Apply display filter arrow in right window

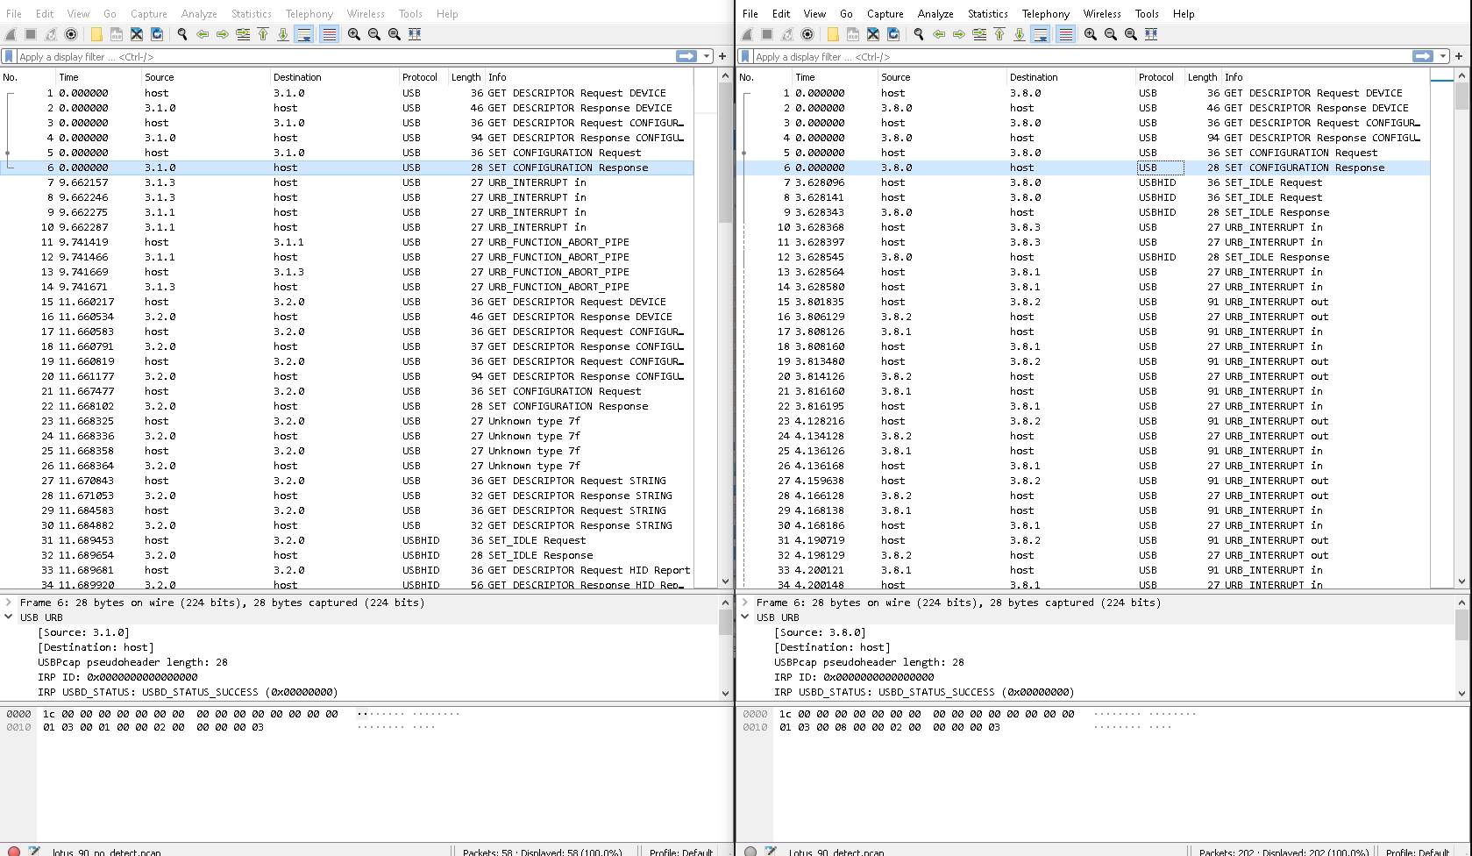(1422, 56)
